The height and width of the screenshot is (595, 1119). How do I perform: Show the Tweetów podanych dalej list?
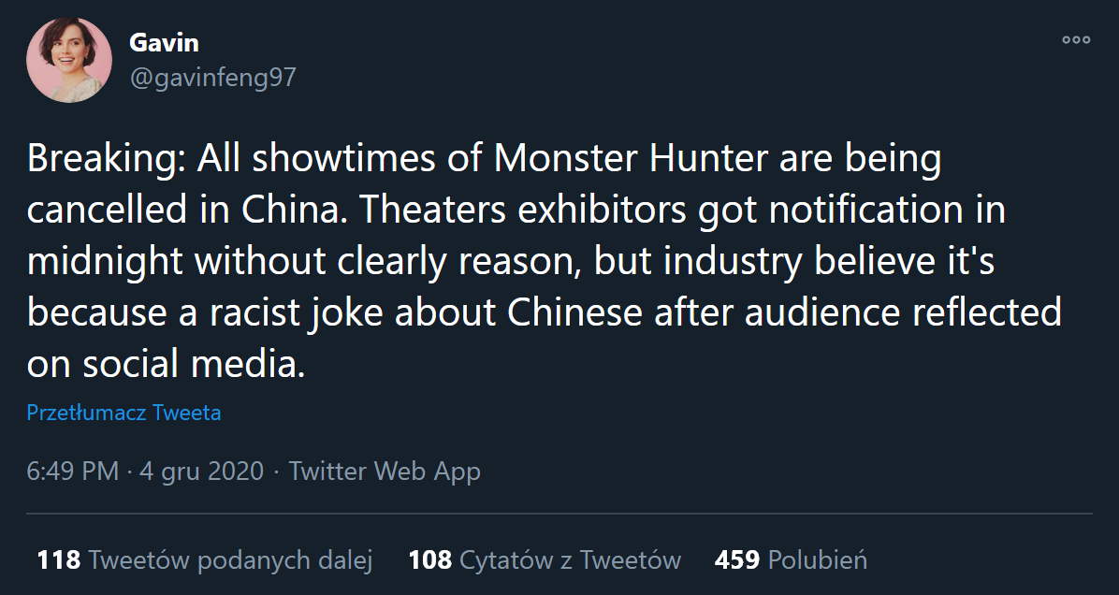click(230, 560)
